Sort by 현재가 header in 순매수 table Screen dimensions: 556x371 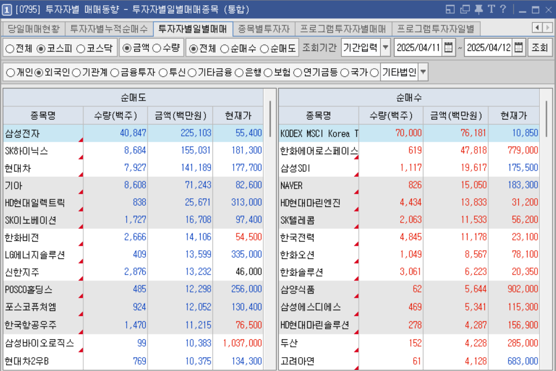click(514, 116)
